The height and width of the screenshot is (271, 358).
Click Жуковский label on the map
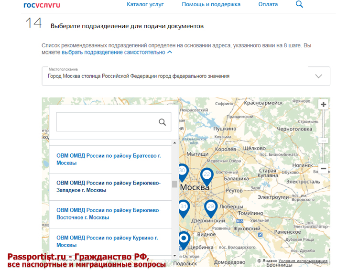click(x=247, y=228)
